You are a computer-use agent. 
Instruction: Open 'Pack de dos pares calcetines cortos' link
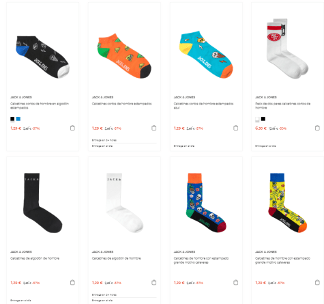(x=282, y=106)
